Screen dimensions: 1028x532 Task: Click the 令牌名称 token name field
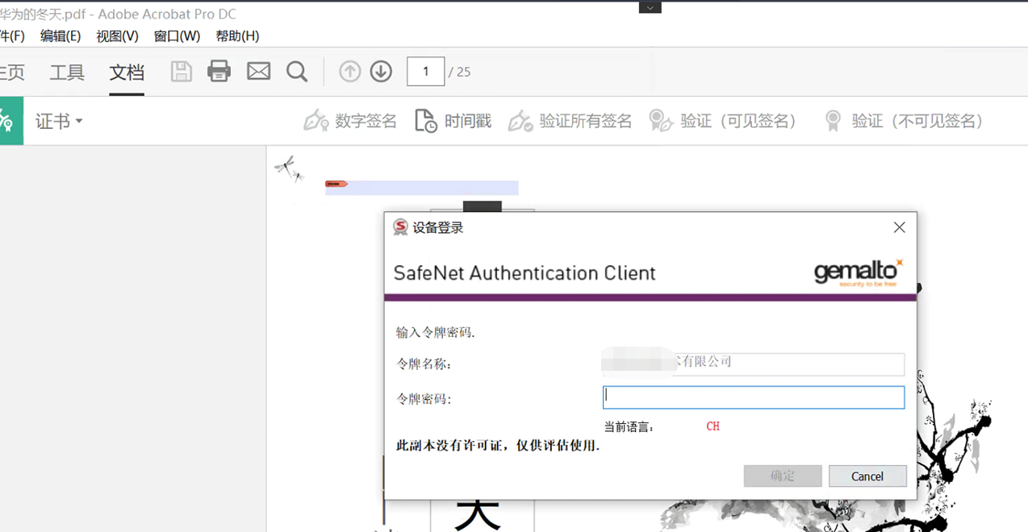tap(754, 364)
